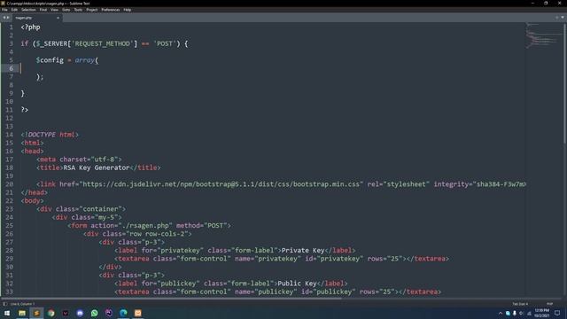This screenshot has width=567, height=319.
Task: Click line number 20 in gutter
Action: coord(10,184)
